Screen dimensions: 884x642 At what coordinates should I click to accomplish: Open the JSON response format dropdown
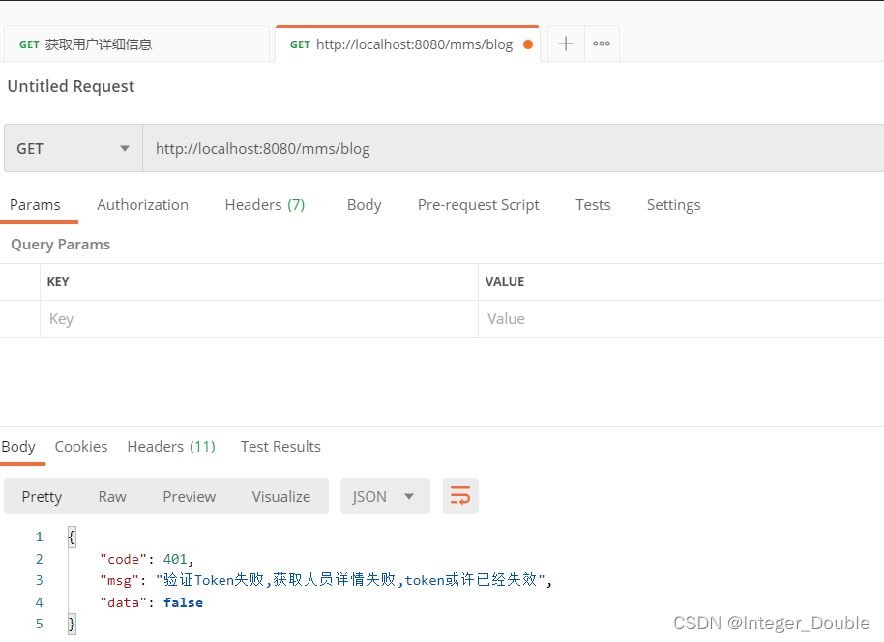click(385, 495)
